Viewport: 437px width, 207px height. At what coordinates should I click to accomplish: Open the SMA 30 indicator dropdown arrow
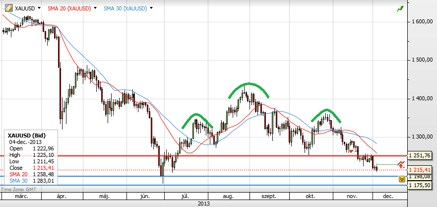(151, 8)
